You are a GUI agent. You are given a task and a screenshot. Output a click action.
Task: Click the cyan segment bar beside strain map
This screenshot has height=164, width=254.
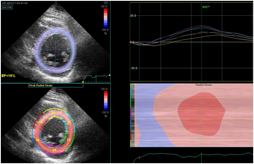click(131, 92)
